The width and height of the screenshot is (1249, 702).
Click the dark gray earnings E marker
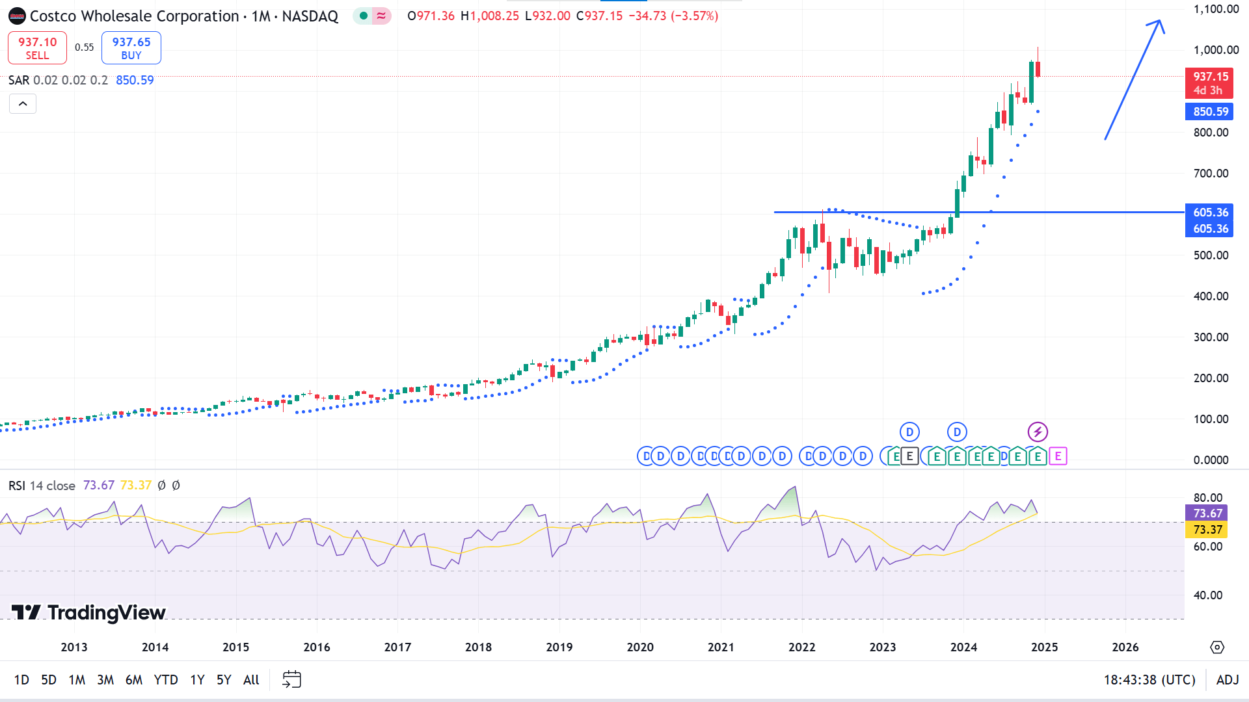point(909,456)
